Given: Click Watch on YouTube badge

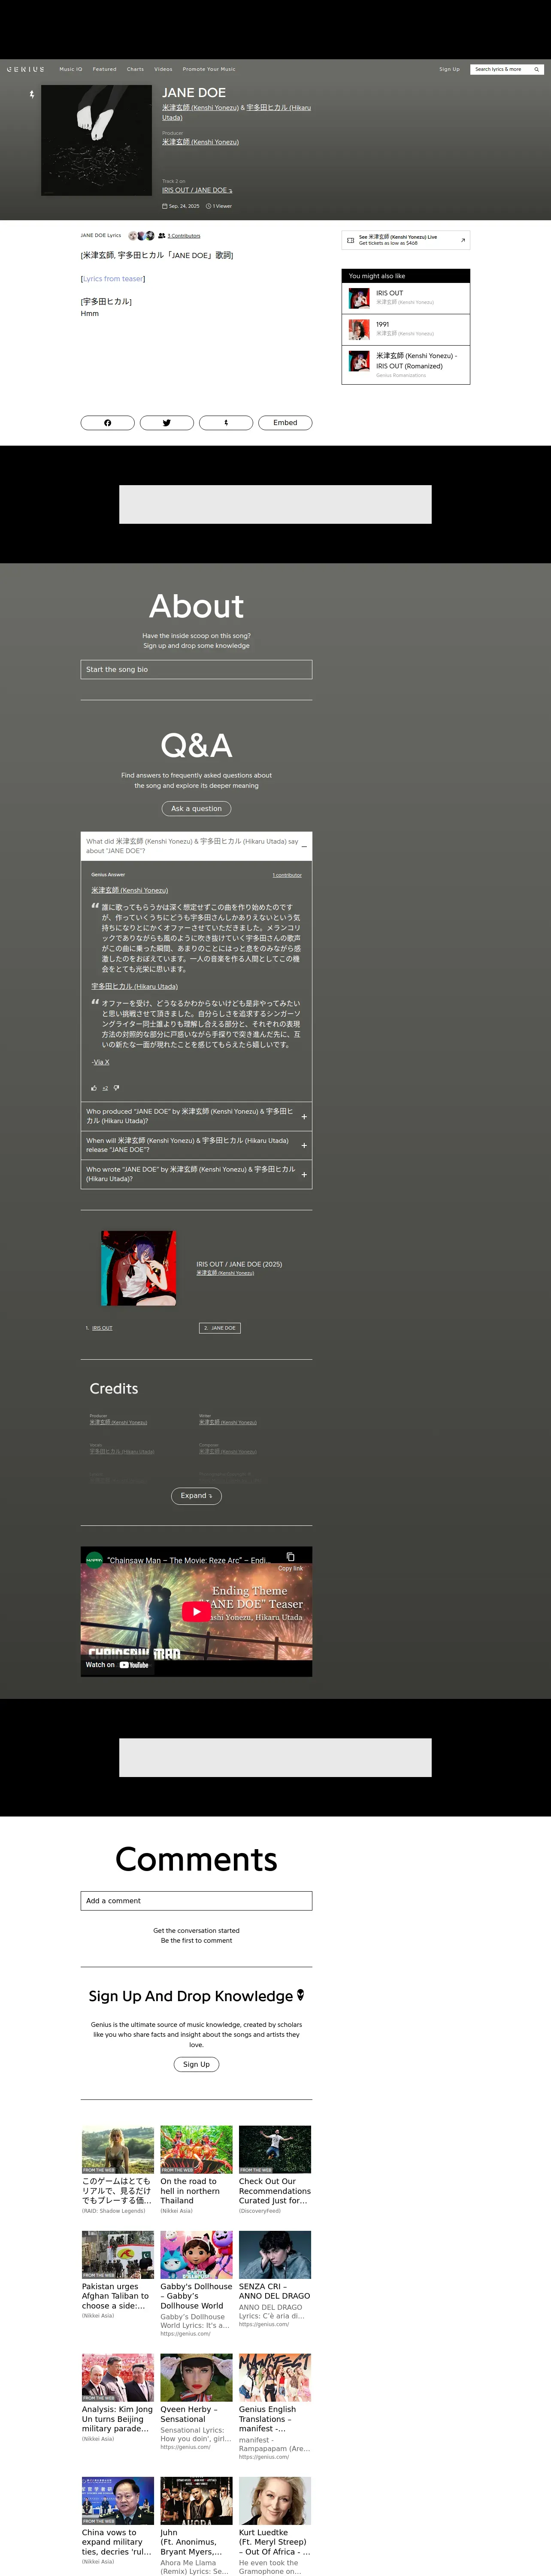Looking at the screenshot, I should (117, 1665).
